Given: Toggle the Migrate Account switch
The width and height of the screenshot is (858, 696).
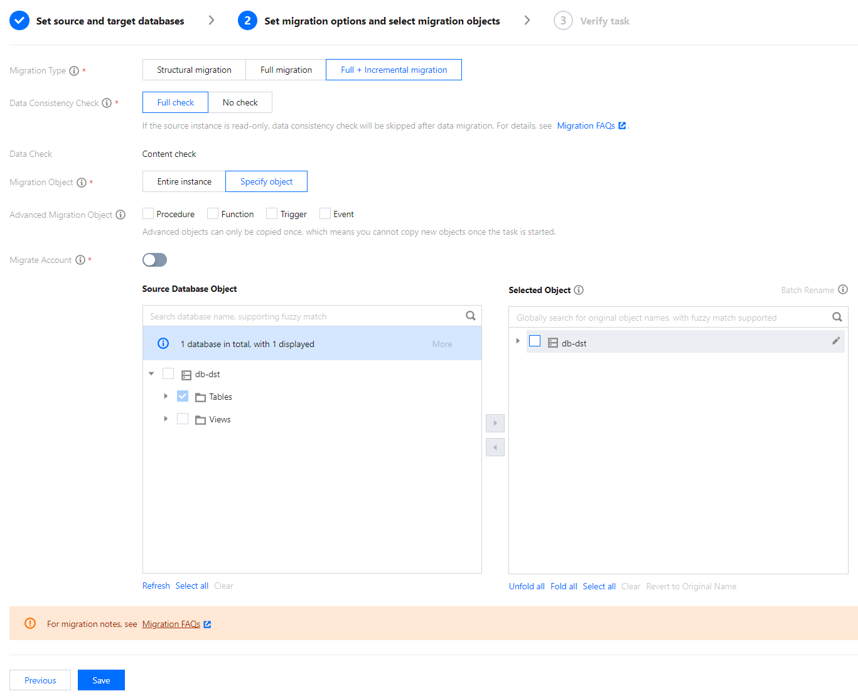Looking at the screenshot, I should click(x=154, y=260).
